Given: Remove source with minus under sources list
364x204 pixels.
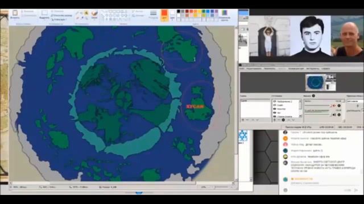Looking at the screenshot, I should click(x=279, y=120).
